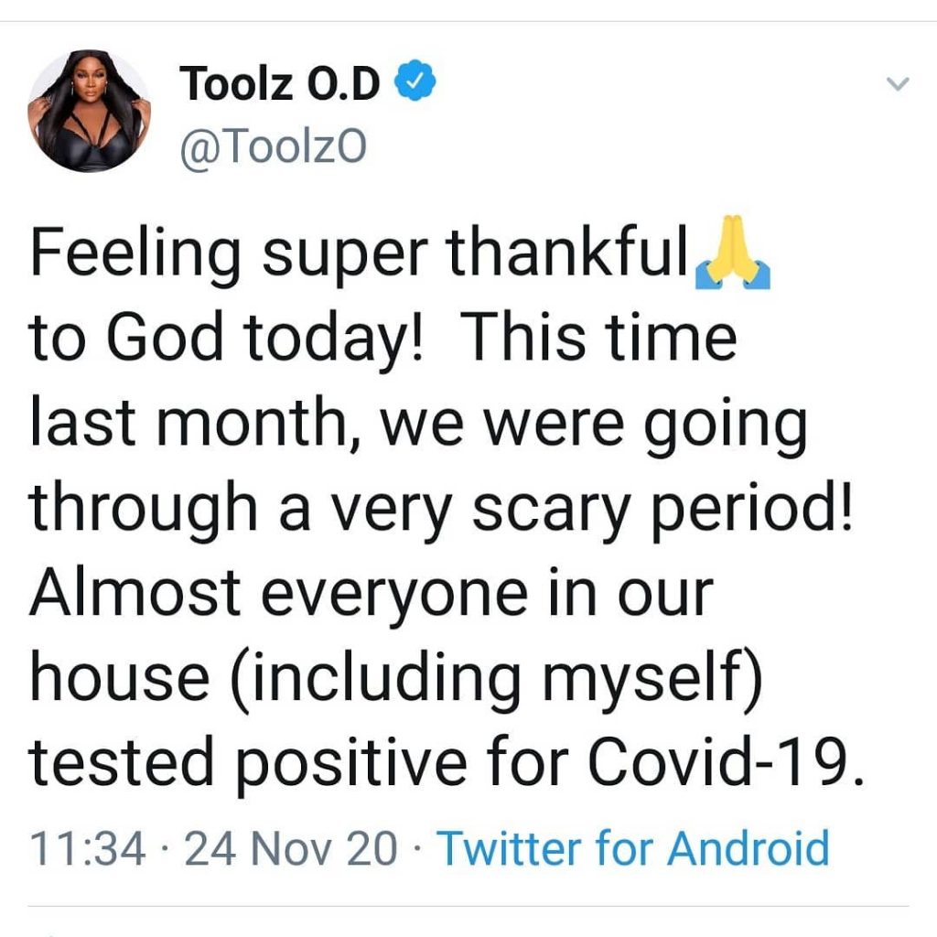
Task: Click the word 'Toolz' in display name
Action: 237,83
